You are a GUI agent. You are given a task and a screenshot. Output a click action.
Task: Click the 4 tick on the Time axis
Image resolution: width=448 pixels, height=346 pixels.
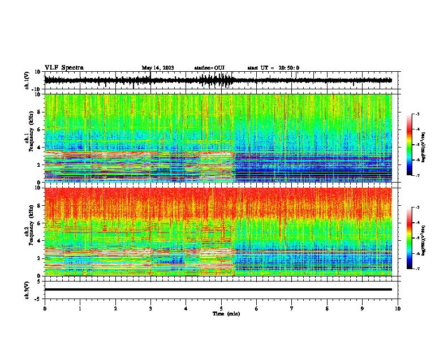186,309
